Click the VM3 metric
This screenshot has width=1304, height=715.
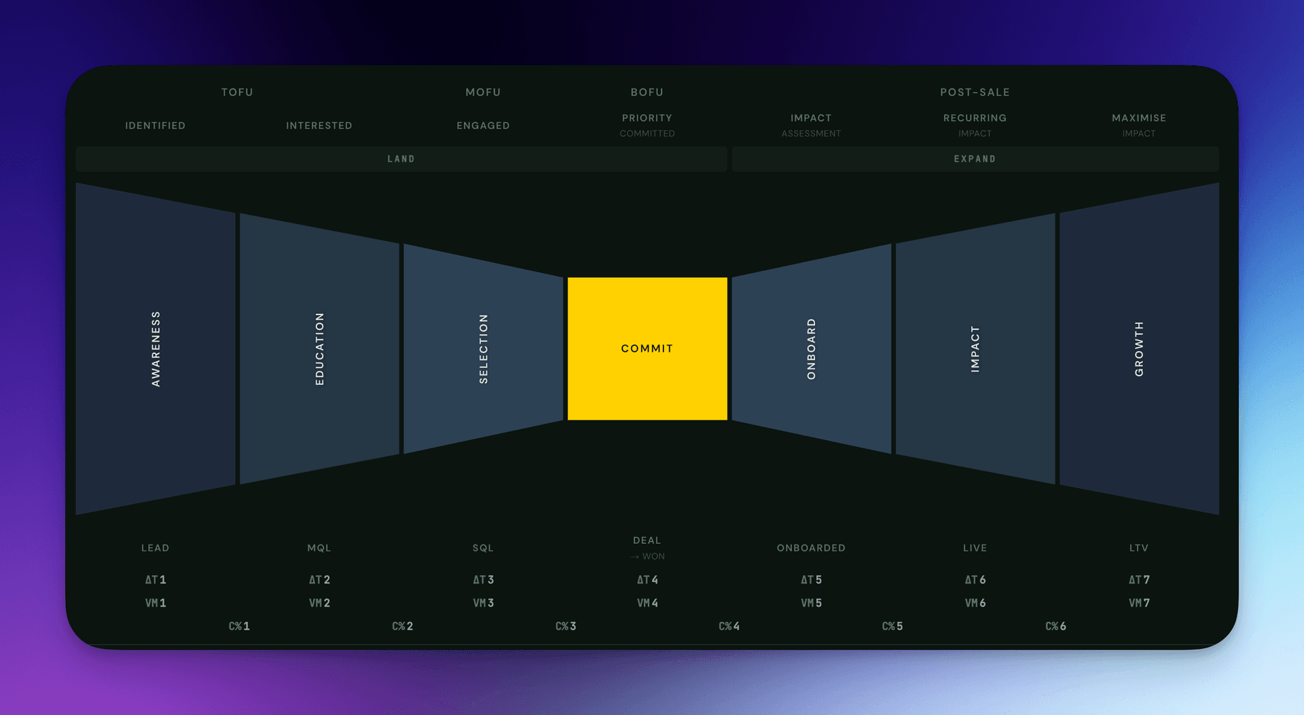[484, 603]
